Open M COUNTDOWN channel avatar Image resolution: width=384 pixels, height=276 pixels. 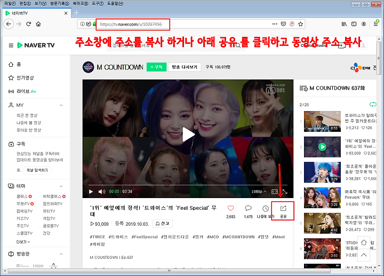pyautogui.click(x=88, y=67)
